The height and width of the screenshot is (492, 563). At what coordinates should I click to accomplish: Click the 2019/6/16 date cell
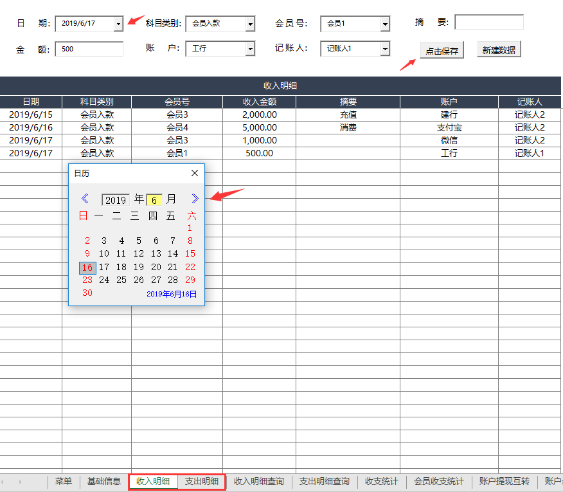[x=31, y=127]
